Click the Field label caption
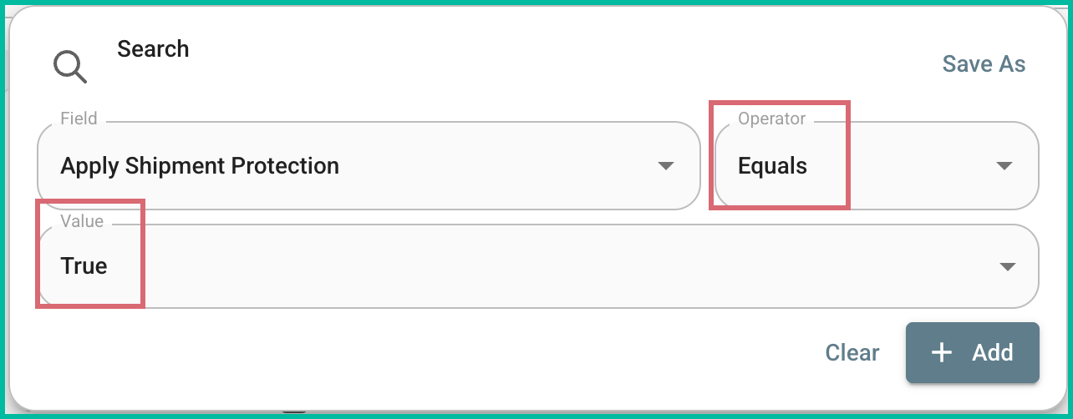 pyautogui.click(x=79, y=119)
